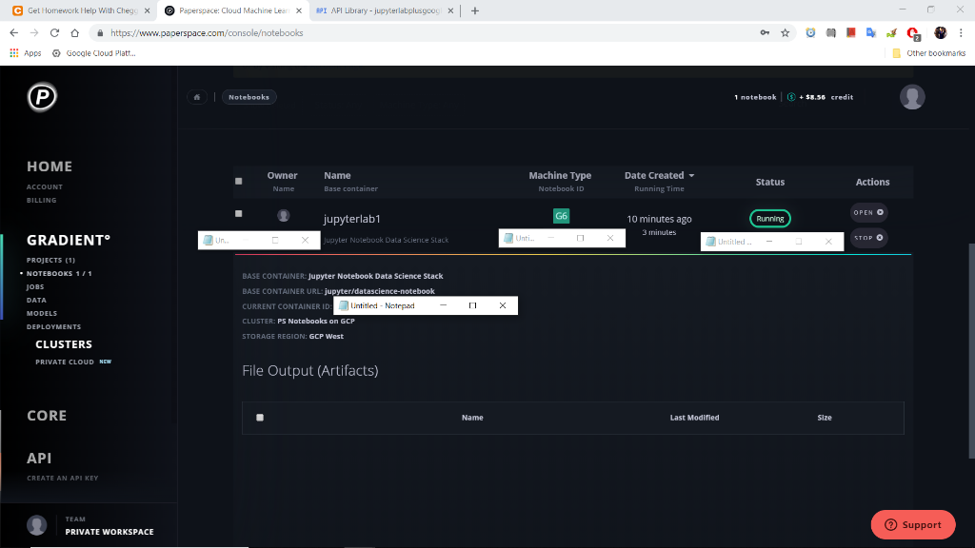Click the Private Workspace team name
Screen dimensions: 975x548
109,533
